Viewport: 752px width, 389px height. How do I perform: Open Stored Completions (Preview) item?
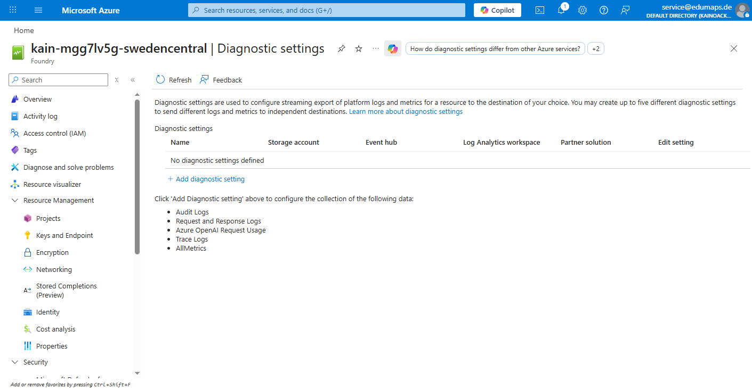click(67, 291)
